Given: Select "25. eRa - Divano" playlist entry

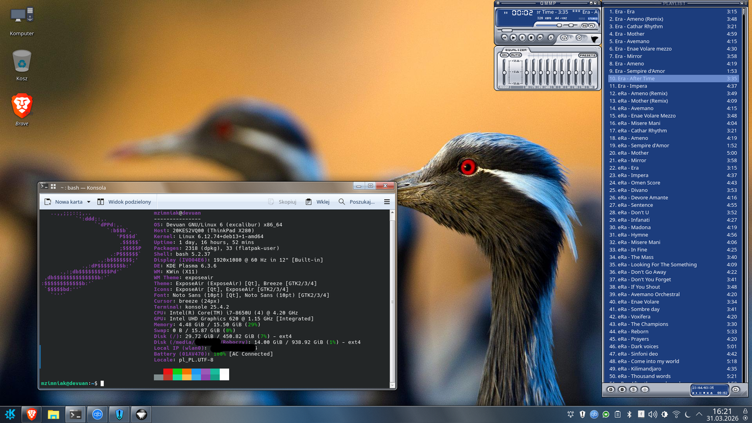Looking at the screenshot, I should pyautogui.click(x=673, y=190).
